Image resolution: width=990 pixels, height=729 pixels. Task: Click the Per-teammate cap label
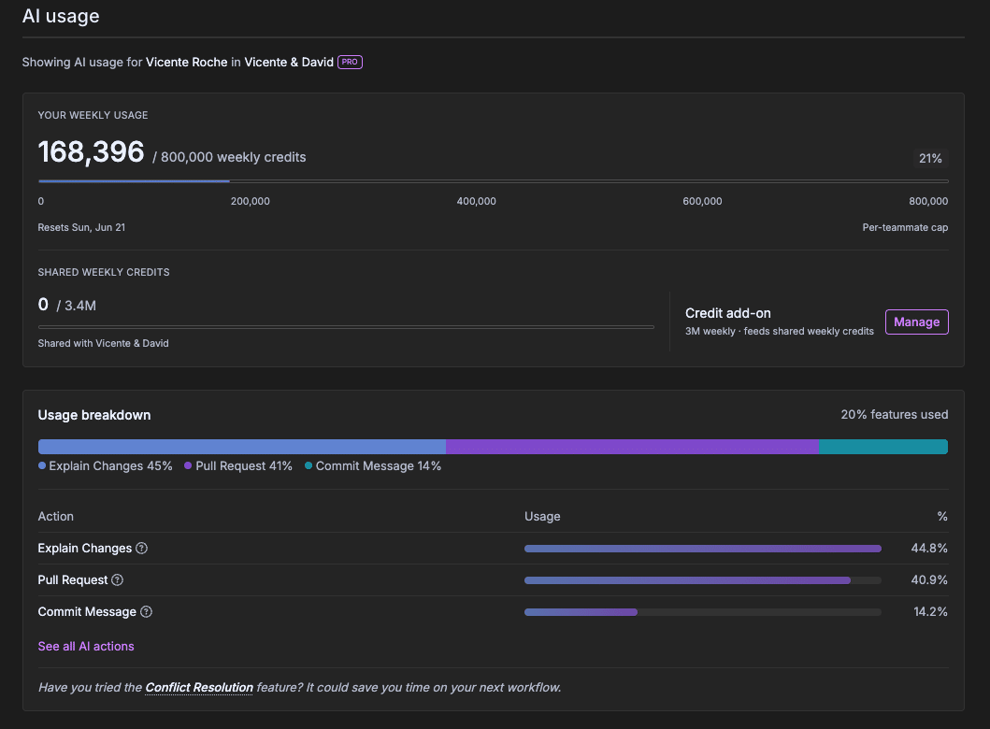point(905,227)
